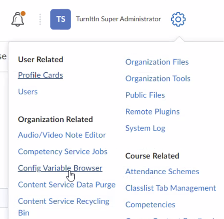Go to Competency Service Jobs
The image size is (224, 219).
pyautogui.click(x=63, y=152)
